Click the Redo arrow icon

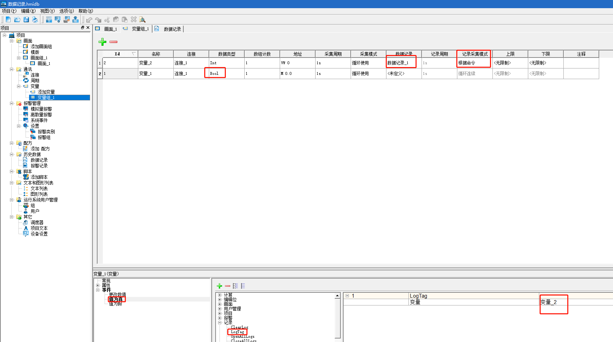(x=98, y=20)
